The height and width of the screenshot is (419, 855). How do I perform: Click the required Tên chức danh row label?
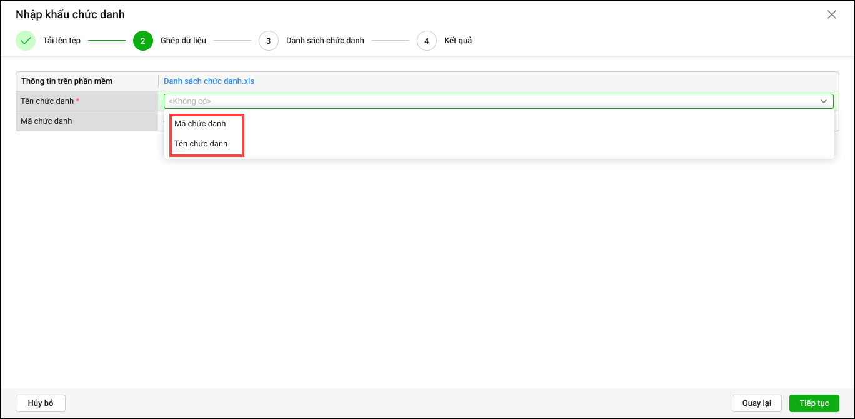click(47, 101)
